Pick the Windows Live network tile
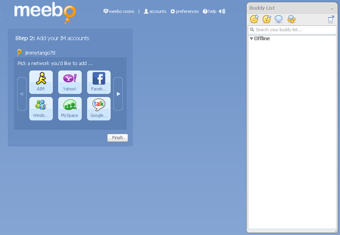The image size is (340, 235). [x=41, y=109]
